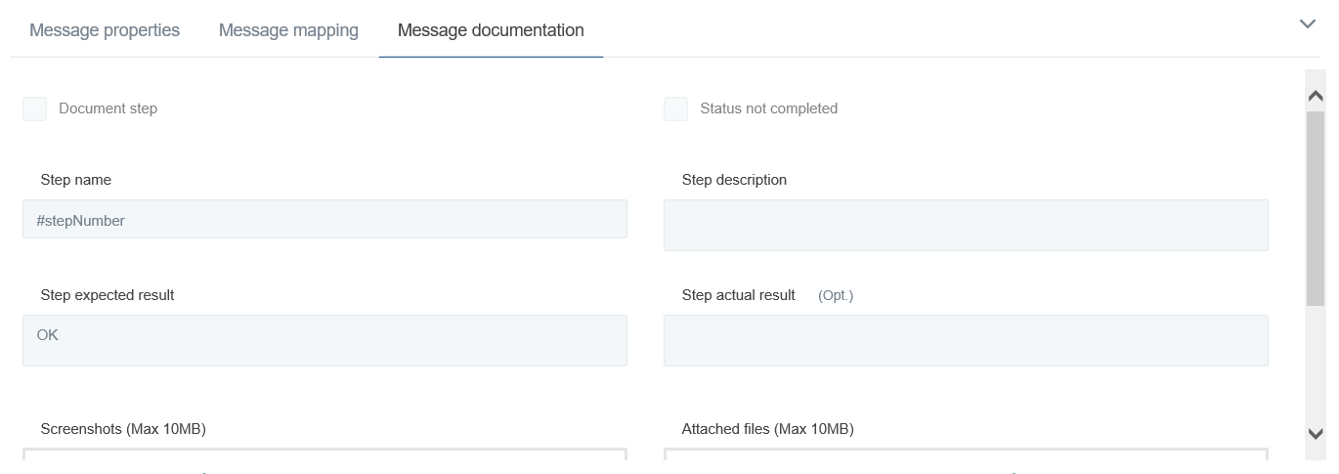
Task: Switch to the Message properties tab
Action: click(105, 30)
